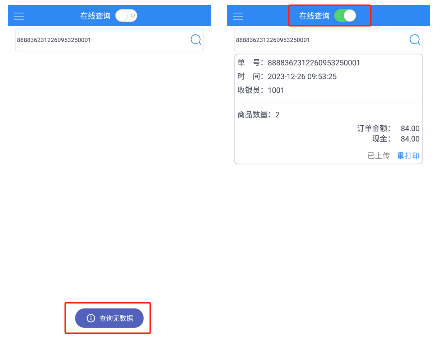Viewport: 447px width, 349px height.
Task: Focus order number field in right screen
Action: (x=328, y=40)
